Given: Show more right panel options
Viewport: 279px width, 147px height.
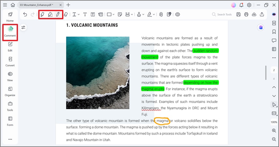Looking at the screenshot, I should (x=274, y=58).
